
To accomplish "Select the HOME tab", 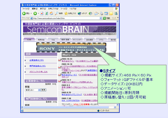I will [29, 40].
